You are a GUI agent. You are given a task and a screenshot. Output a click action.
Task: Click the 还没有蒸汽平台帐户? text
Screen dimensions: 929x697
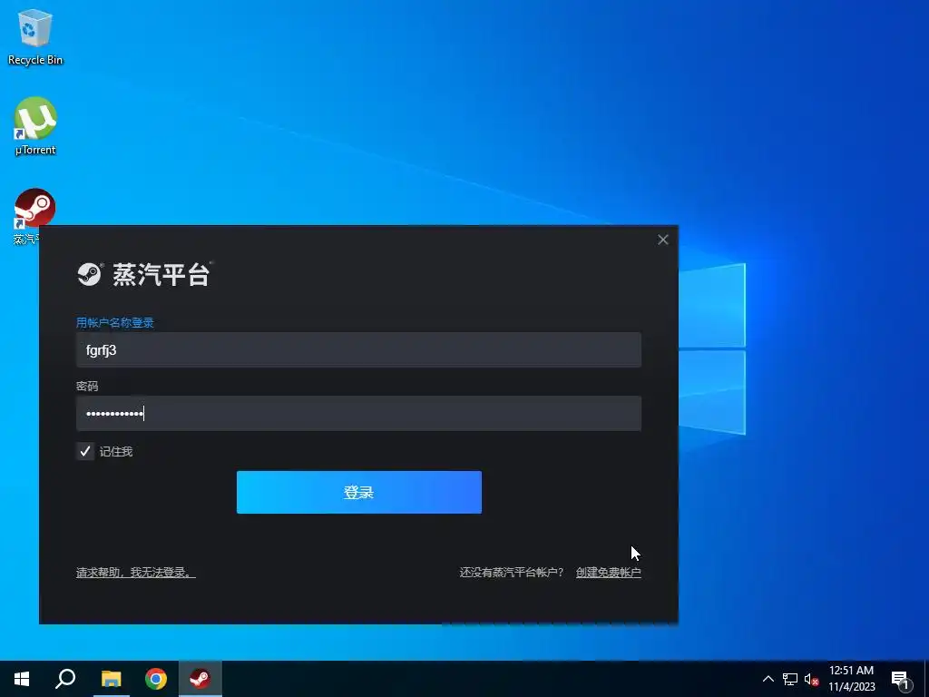pos(512,573)
